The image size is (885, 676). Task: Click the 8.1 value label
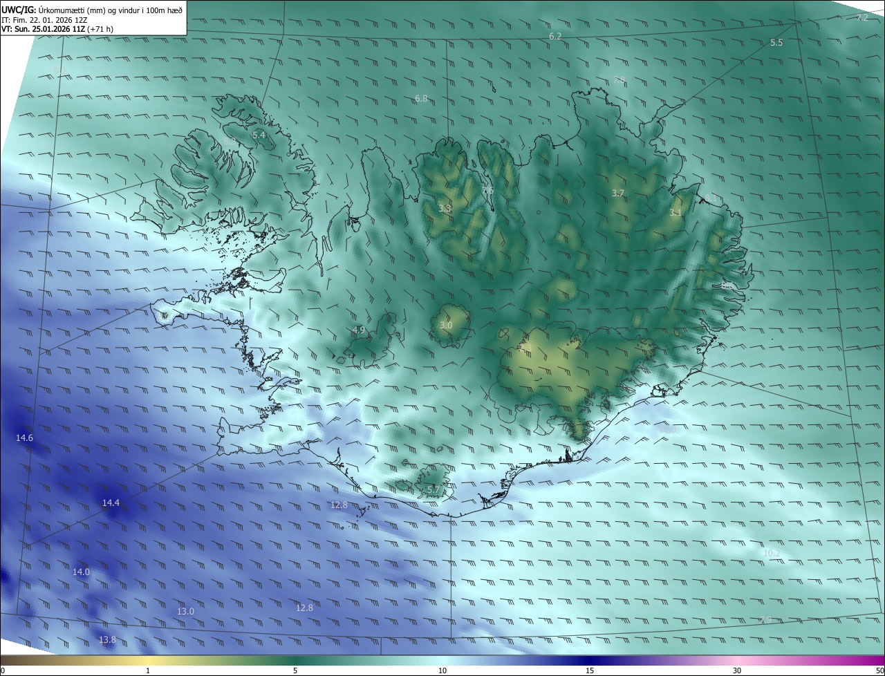(x=711, y=198)
